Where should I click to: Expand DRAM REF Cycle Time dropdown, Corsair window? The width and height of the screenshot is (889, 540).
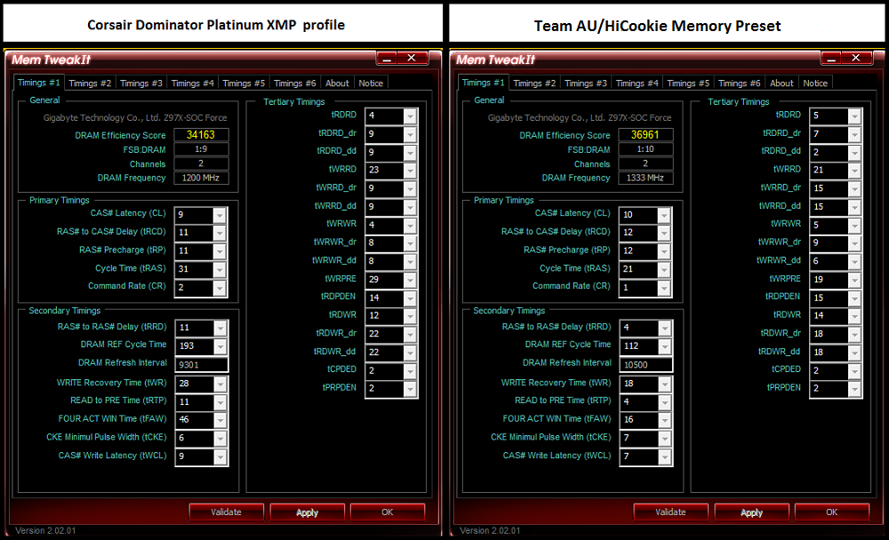(x=220, y=346)
